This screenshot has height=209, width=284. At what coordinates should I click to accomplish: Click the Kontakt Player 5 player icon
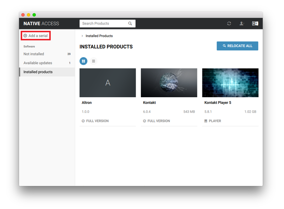click(x=206, y=121)
